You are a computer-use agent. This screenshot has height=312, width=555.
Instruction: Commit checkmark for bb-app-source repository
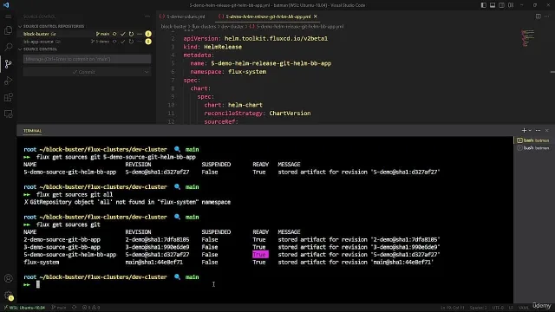123,42
